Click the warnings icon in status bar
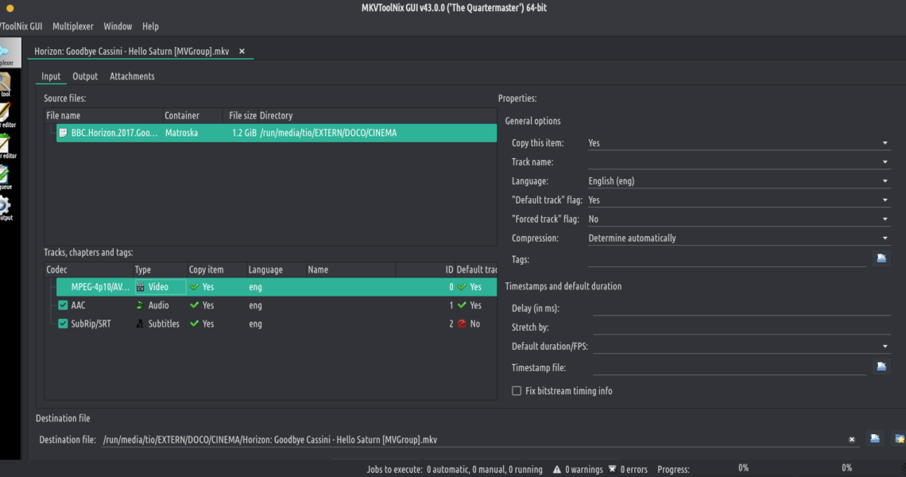 click(558, 469)
